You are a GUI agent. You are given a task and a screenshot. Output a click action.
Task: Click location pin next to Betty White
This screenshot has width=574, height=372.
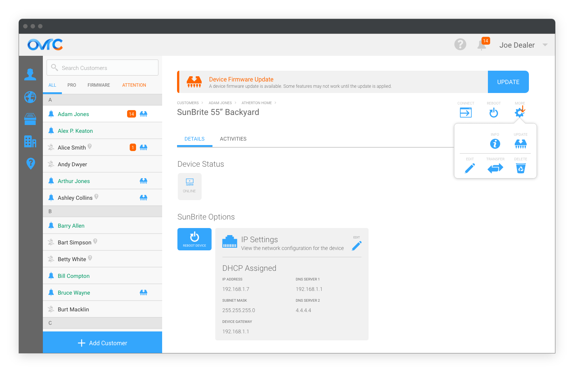(90, 258)
